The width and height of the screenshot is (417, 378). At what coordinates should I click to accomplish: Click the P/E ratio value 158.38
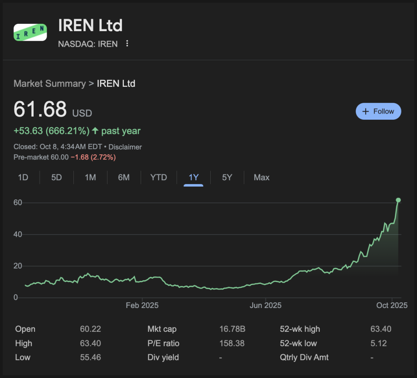[232, 343]
